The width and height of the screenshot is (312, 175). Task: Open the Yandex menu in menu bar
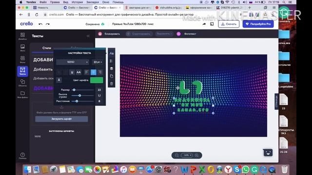(31, 2)
